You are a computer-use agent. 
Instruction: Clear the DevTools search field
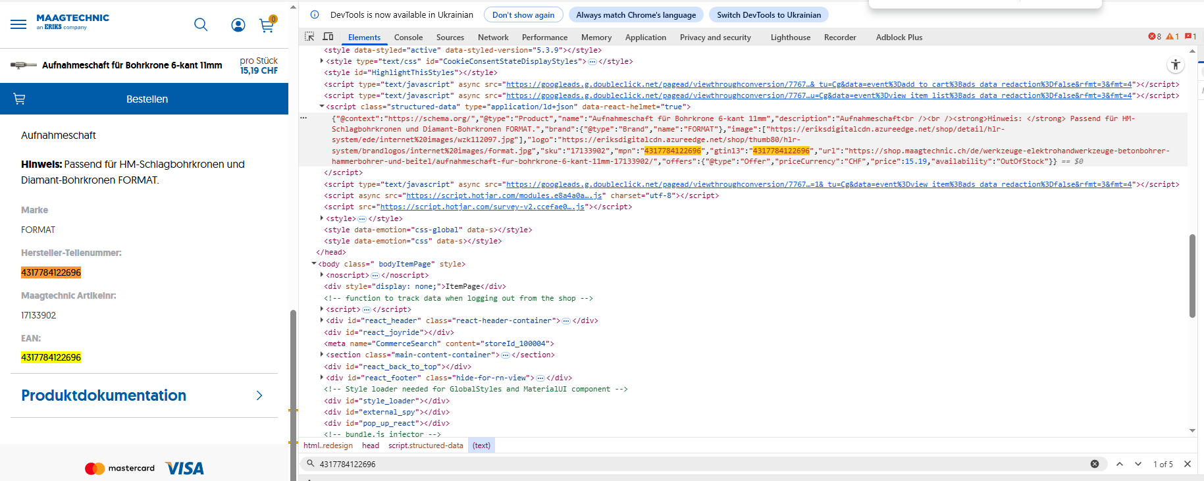click(x=1095, y=464)
